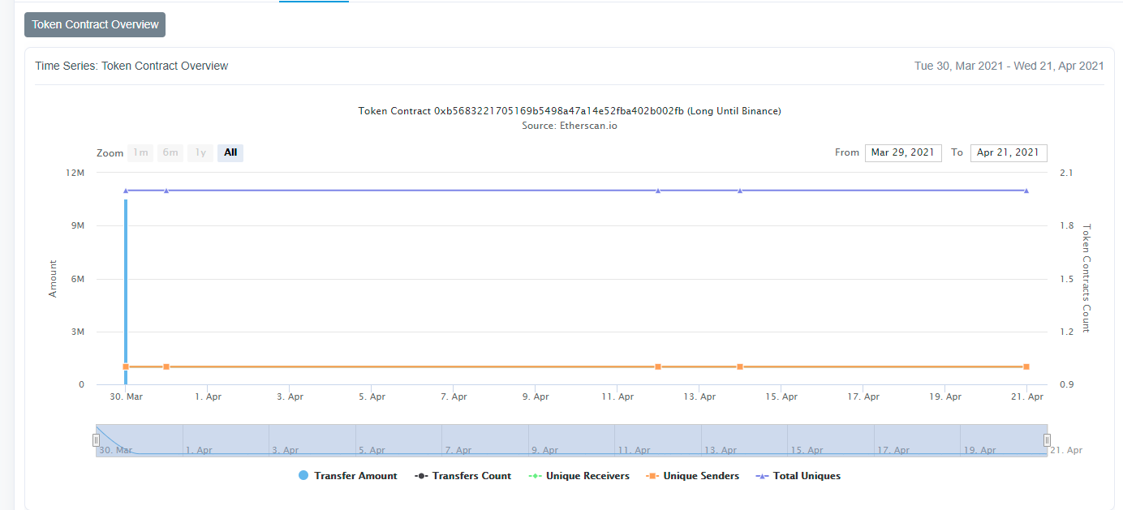The width and height of the screenshot is (1123, 510).
Task: Click Unique Senders square marker near 14 Apr
Action: (740, 366)
